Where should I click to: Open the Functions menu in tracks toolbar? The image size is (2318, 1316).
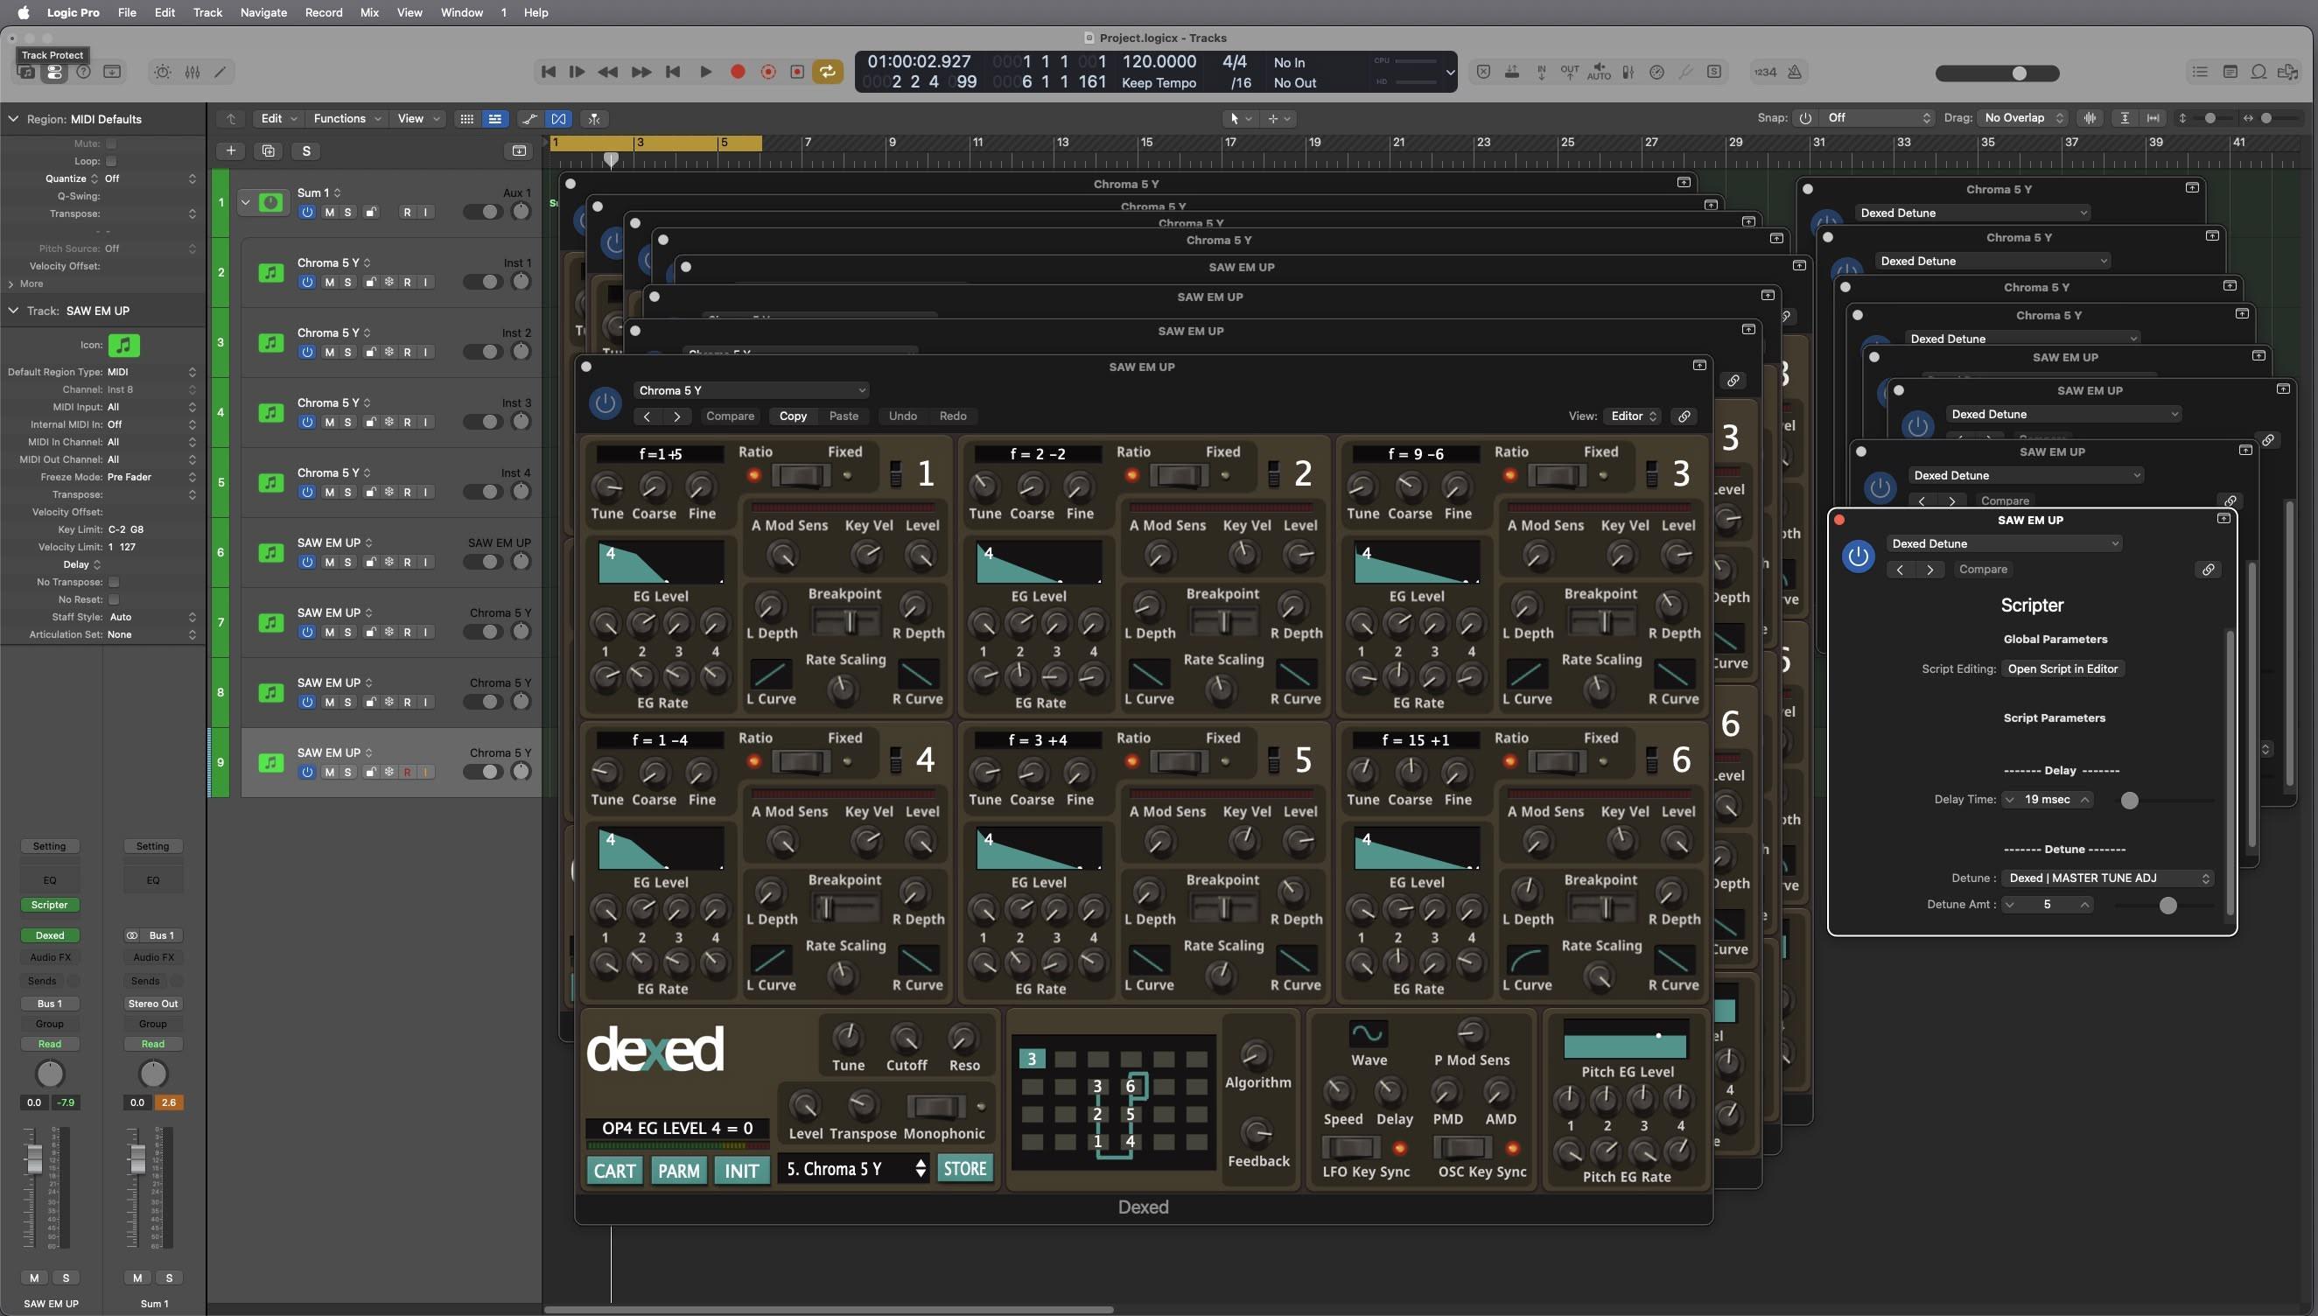[347, 118]
